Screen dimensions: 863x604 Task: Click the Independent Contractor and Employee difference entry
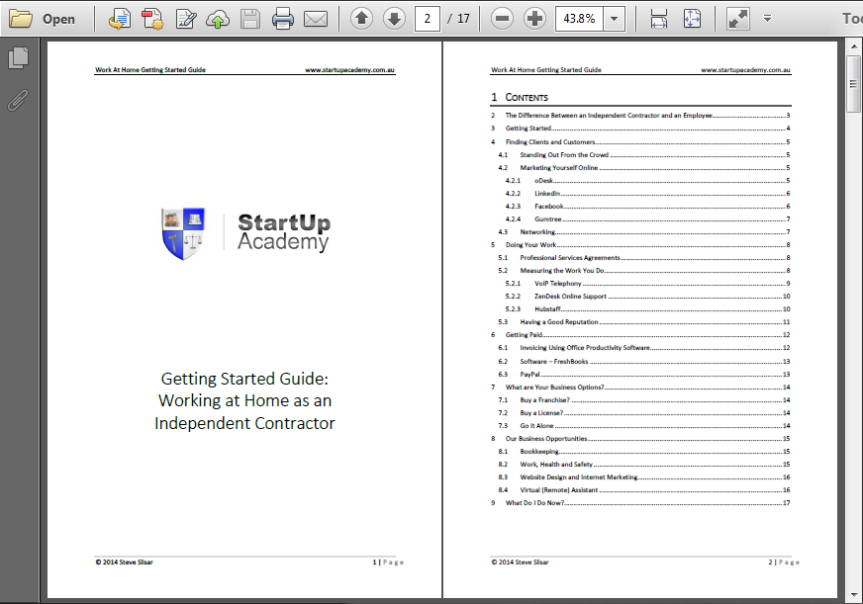tap(640, 116)
